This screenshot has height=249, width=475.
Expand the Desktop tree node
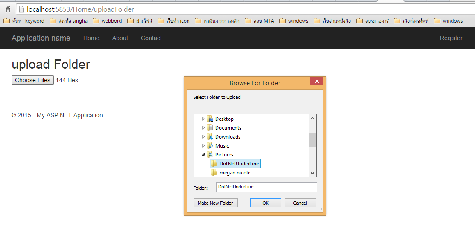coord(204,119)
